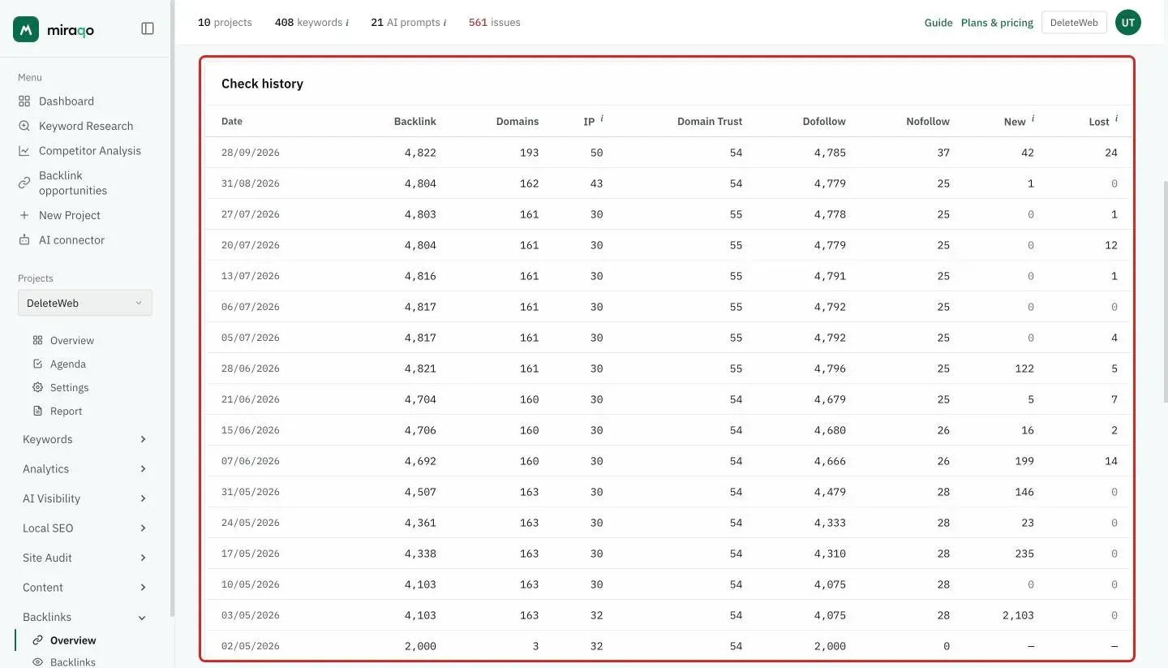The width and height of the screenshot is (1168, 668).
Task: Expand the Site Audit section
Action: pyautogui.click(x=85, y=558)
